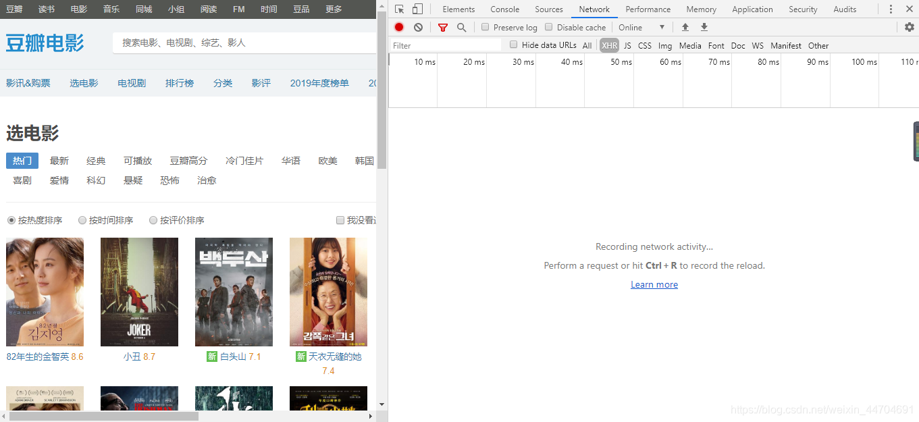919x422 pixels.
Task: Open the 白头山 movie poster
Action: (x=234, y=292)
